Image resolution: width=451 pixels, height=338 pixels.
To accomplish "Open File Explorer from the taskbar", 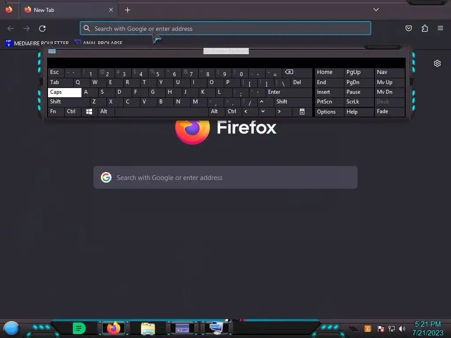I will 148,328.
